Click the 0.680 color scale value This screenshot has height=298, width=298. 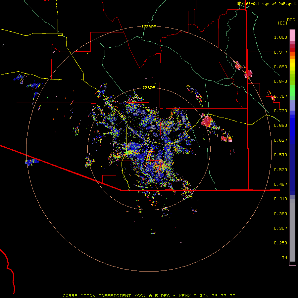coord(280,125)
